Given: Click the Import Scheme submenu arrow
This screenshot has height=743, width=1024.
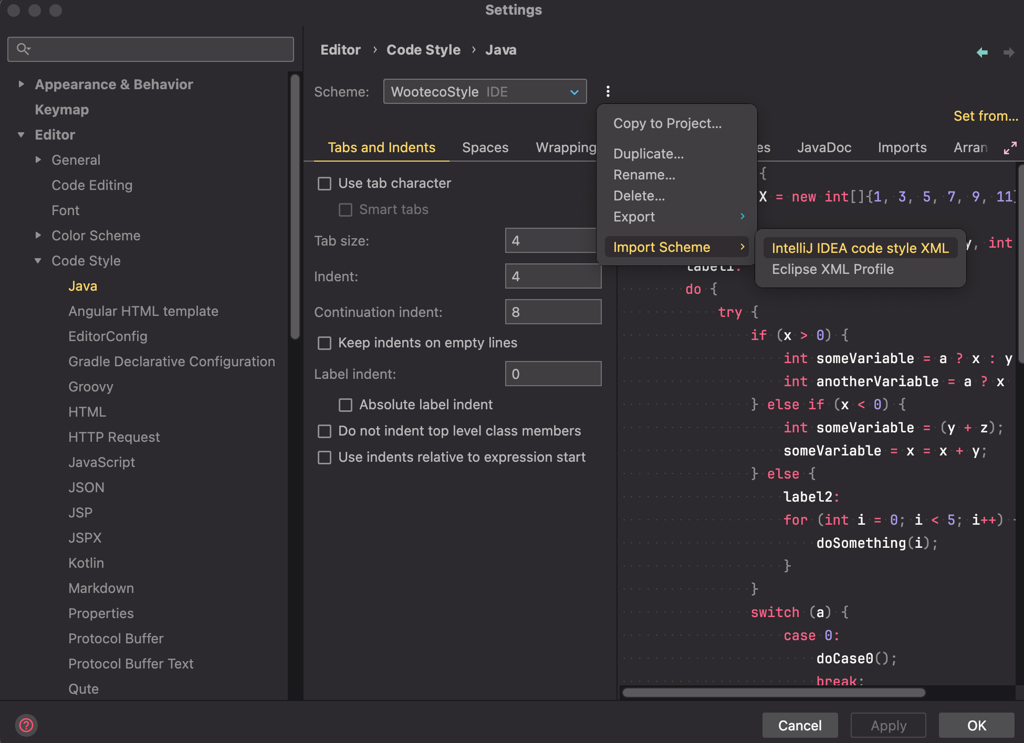Looking at the screenshot, I should click(742, 247).
